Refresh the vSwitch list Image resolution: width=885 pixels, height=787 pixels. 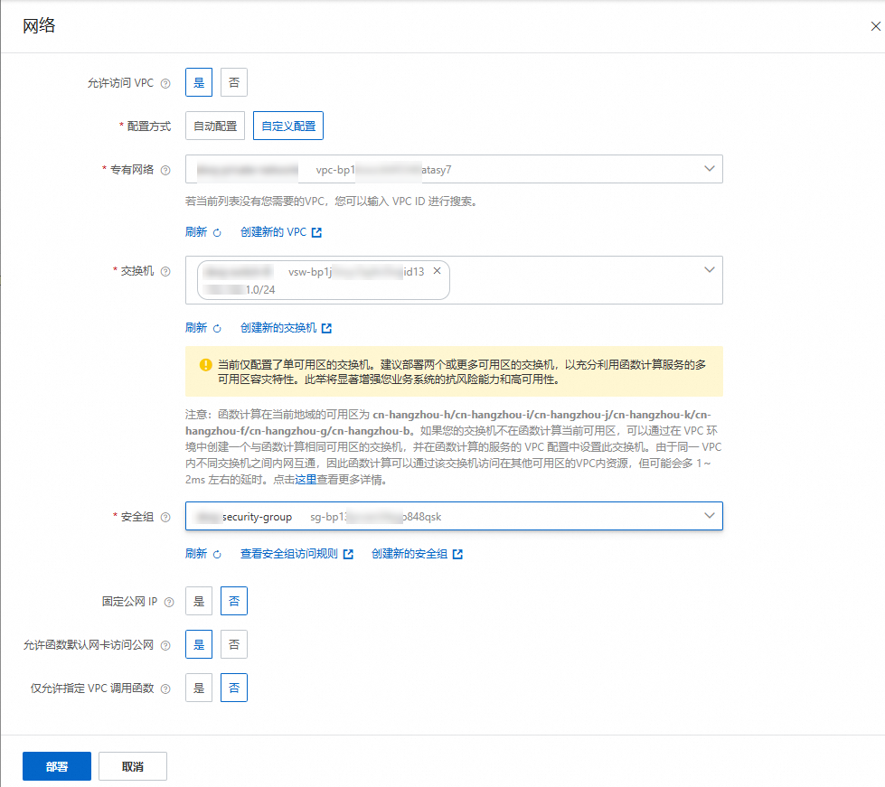click(x=202, y=328)
